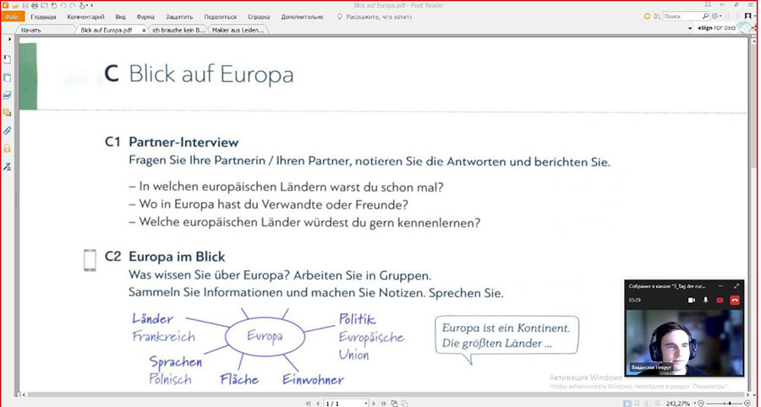Click the 'C2 Europa im Blick' heading text
The width and height of the screenshot is (761, 407).
165,257
